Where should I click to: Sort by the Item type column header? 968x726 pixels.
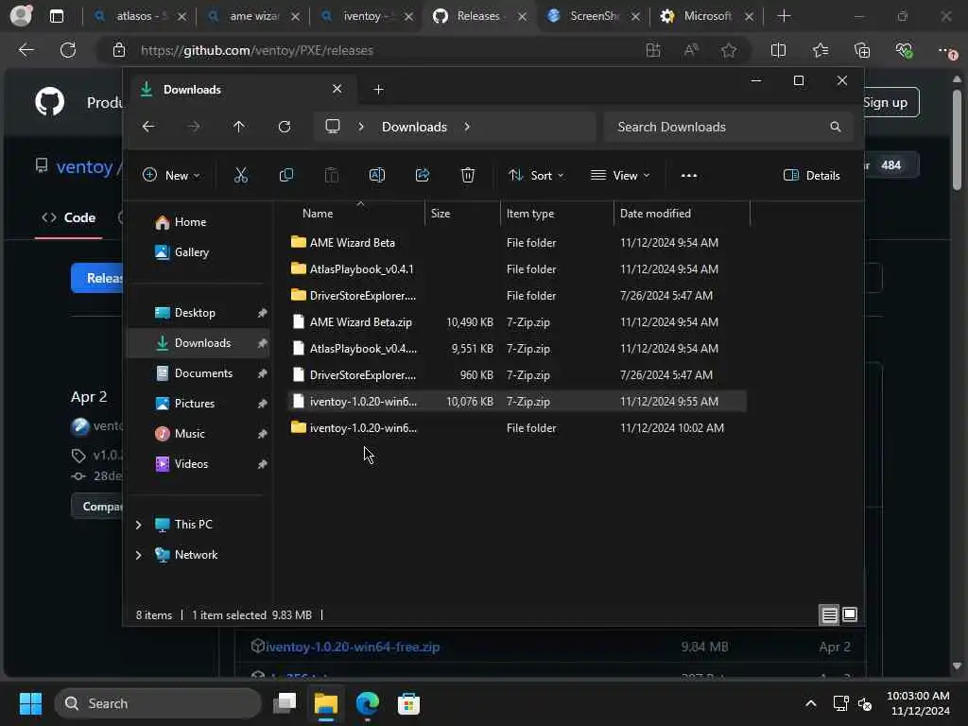click(x=530, y=214)
